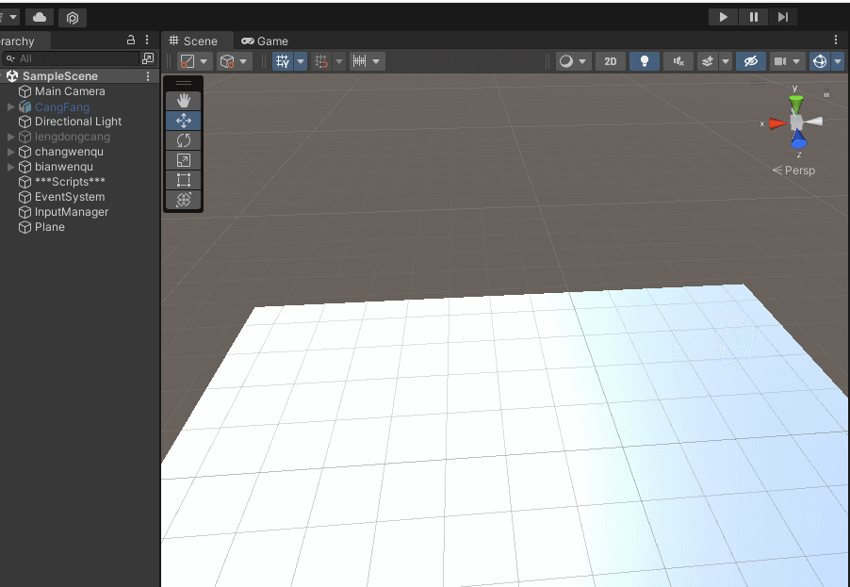Viewport: 850px width, 587px height.
Task: Expand the CangFang object
Action: tap(10, 106)
